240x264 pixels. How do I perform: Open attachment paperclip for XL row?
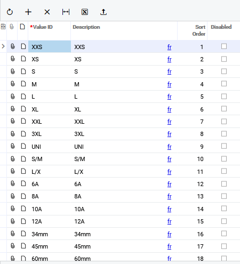[12, 109]
